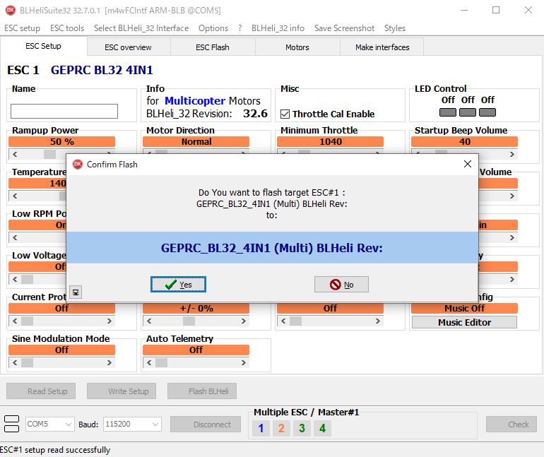This screenshot has width=544, height=457.
Task: Switch to Make interfaces tab
Action: [382, 47]
